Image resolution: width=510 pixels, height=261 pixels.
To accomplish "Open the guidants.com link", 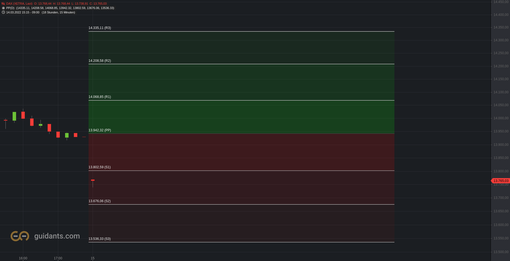I will (x=57, y=236).
